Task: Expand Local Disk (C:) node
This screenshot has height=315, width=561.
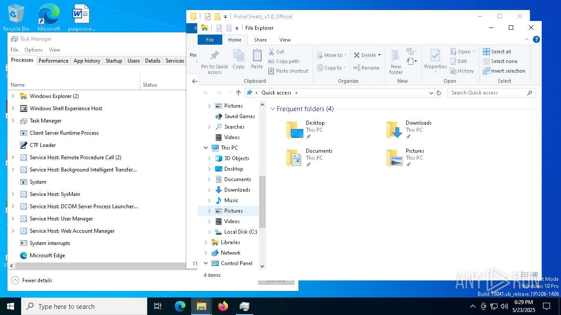Action: 209,232
